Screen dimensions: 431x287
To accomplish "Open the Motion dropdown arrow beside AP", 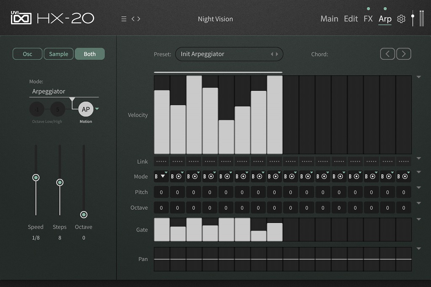I will point(97,109).
